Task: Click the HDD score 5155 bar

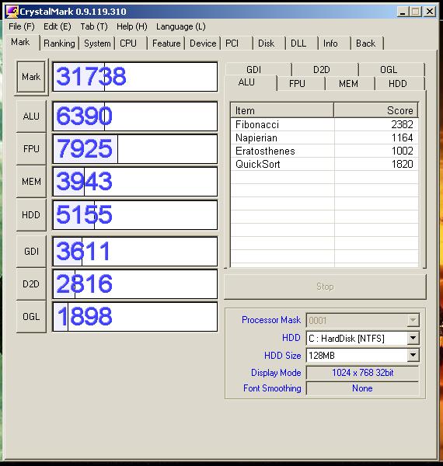Action: coord(135,215)
